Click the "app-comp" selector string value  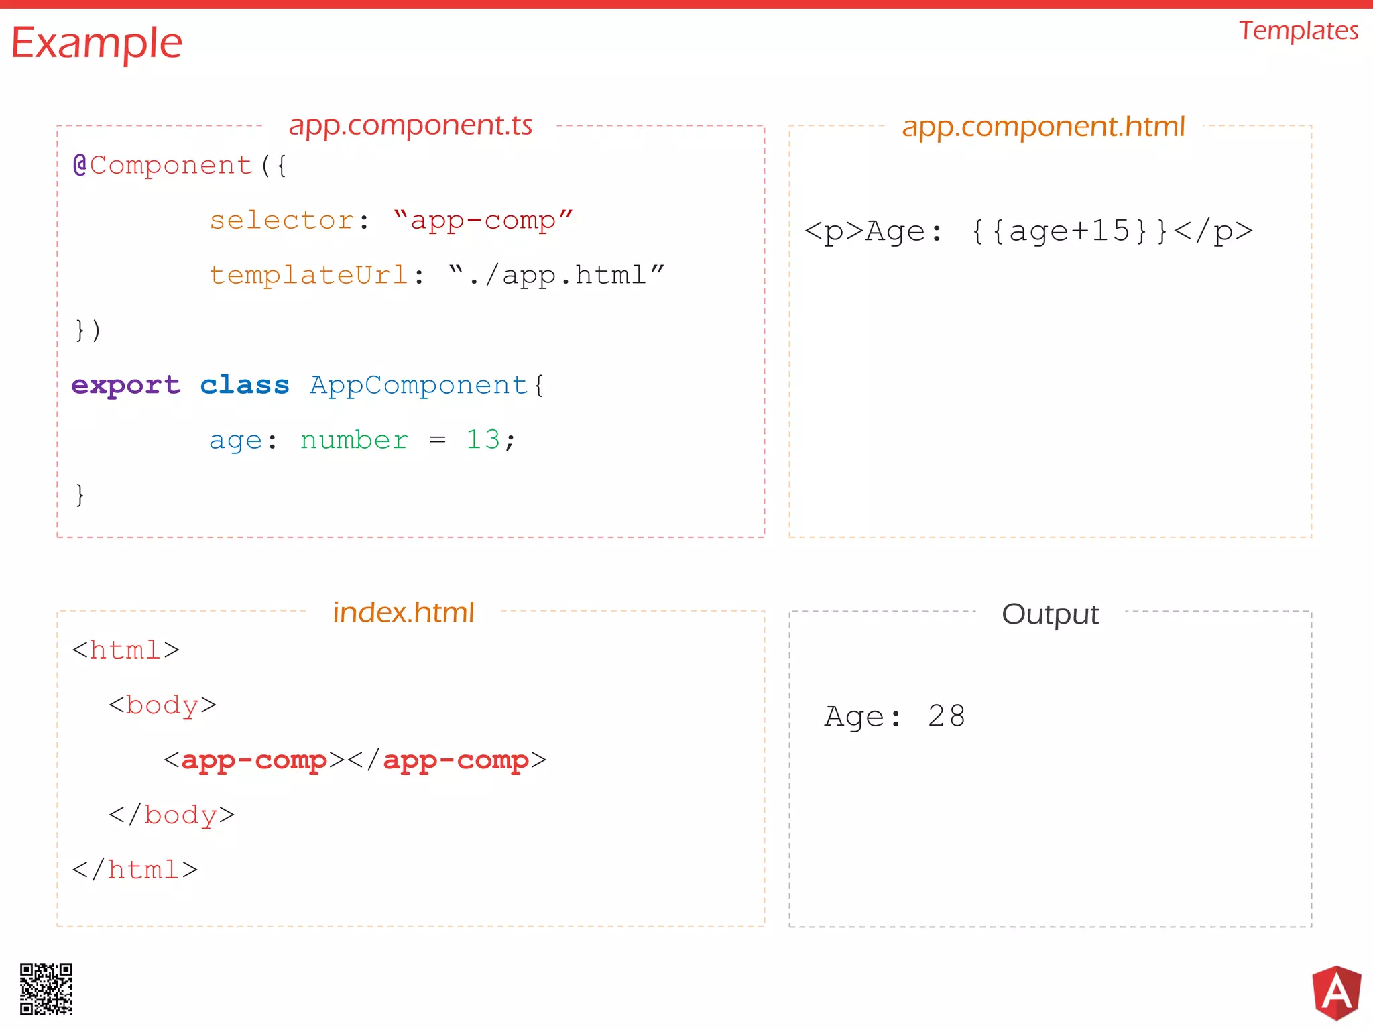(483, 220)
